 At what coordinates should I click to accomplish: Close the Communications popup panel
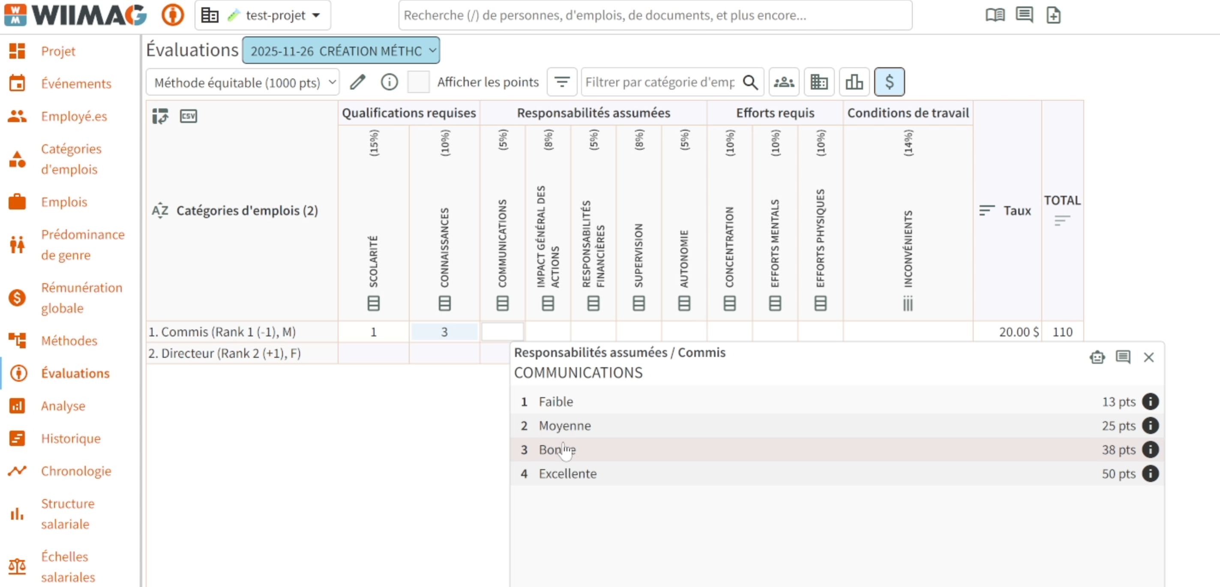(x=1148, y=357)
